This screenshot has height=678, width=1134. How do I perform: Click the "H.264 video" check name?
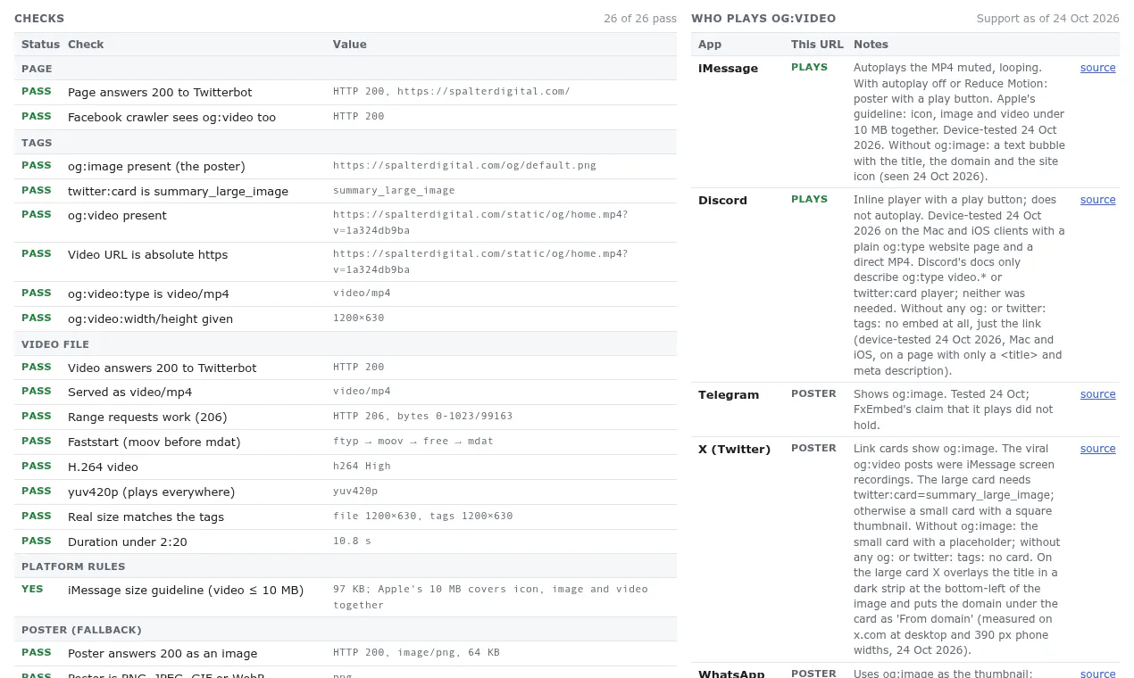103,467
